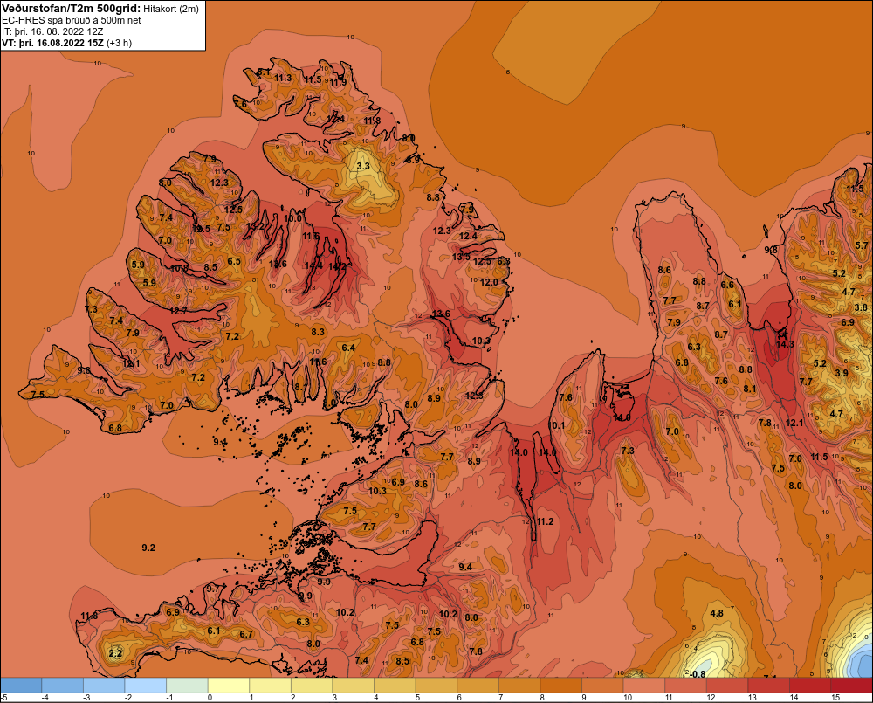The image size is (873, 703).
Task: Click the legend swatch between 6 and 7
Action: pyautogui.click(x=478, y=686)
